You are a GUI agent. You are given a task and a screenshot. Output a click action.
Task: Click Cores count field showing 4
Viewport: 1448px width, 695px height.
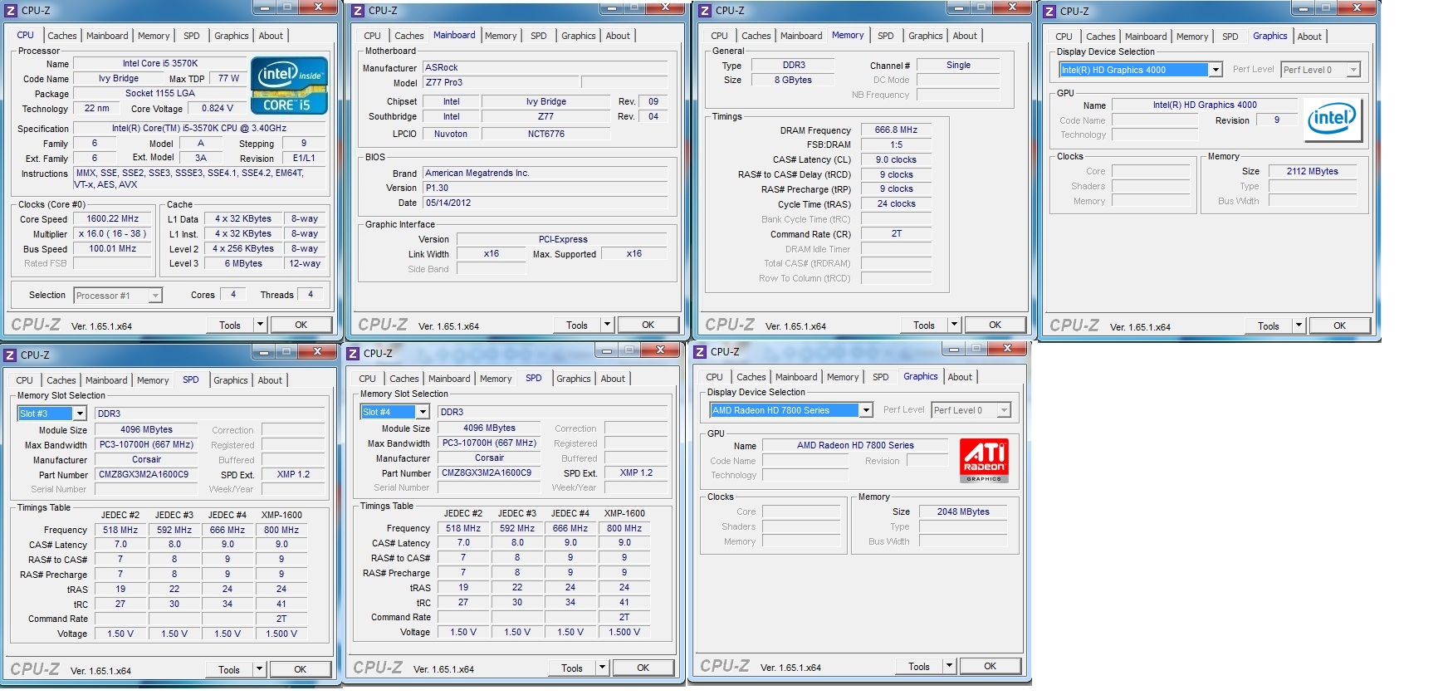tap(233, 295)
